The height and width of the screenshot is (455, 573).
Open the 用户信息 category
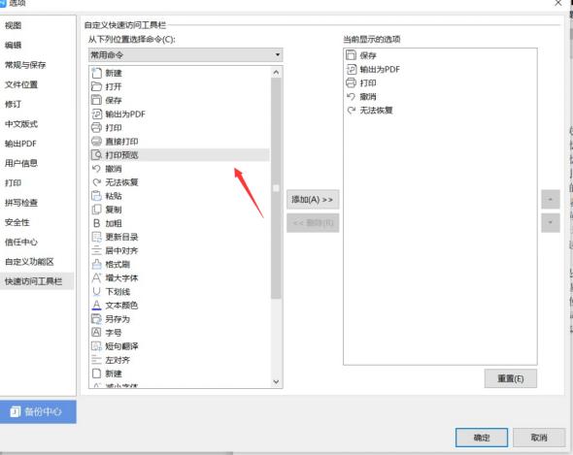click(x=21, y=163)
